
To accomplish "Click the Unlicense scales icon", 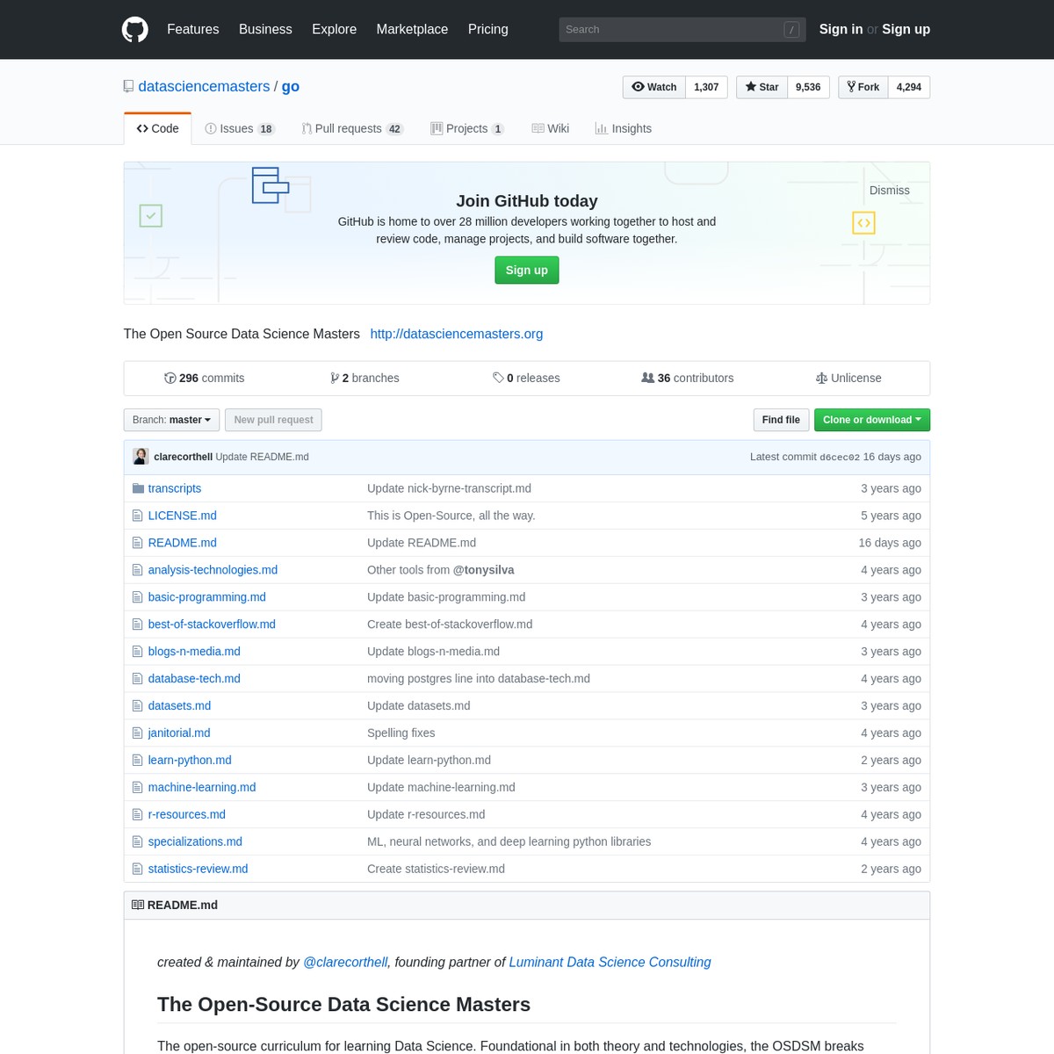I will pyautogui.click(x=821, y=378).
